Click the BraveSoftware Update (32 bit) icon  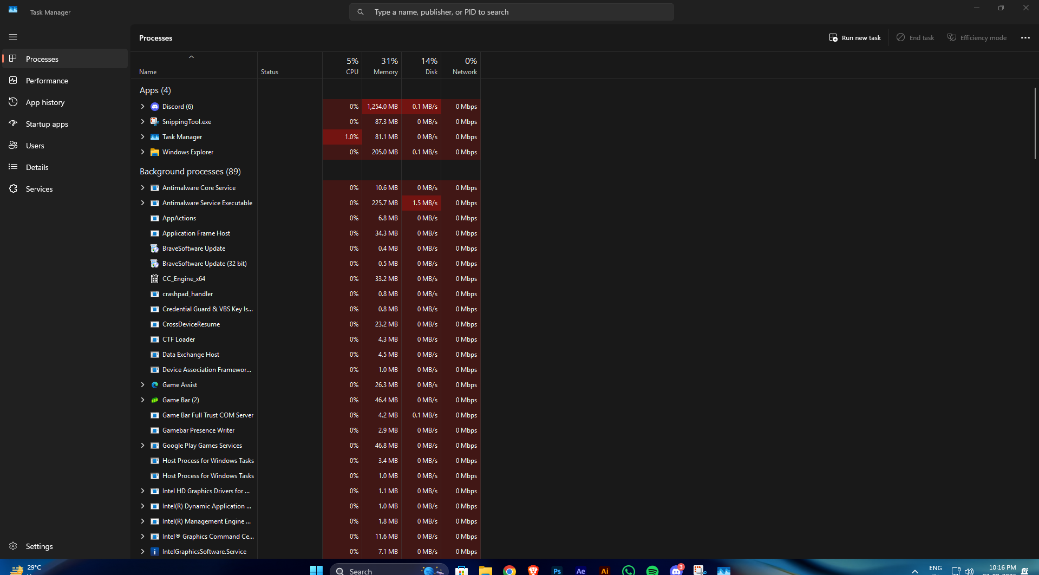(155, 264)
